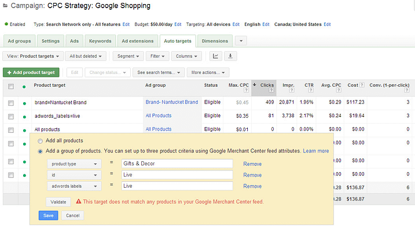Screen dimensions: 415x227
Task: Click green Enabled campaign status dot
Action: [x=6, y=24]
